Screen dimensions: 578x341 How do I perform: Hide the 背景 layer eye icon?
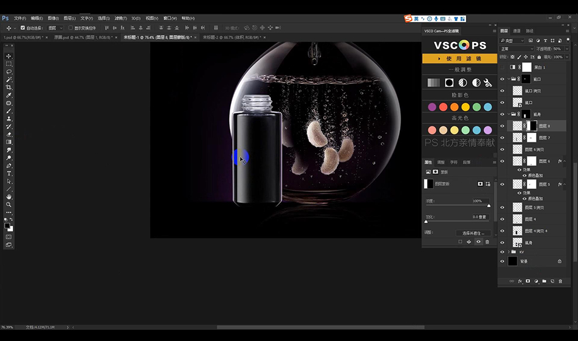pos(502,261)
